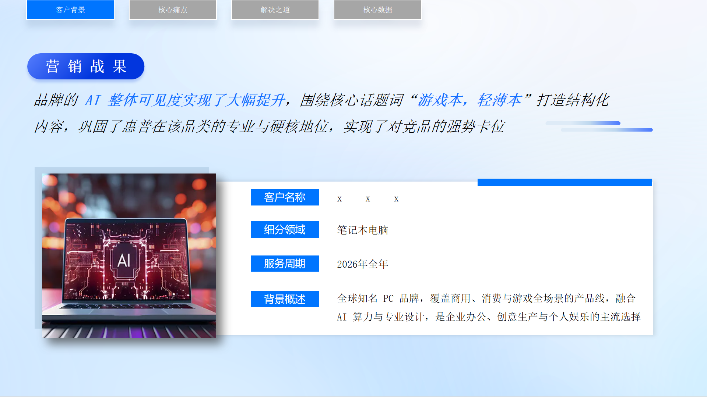Click the 笔记本电脑 value text

tap(363, 230)
